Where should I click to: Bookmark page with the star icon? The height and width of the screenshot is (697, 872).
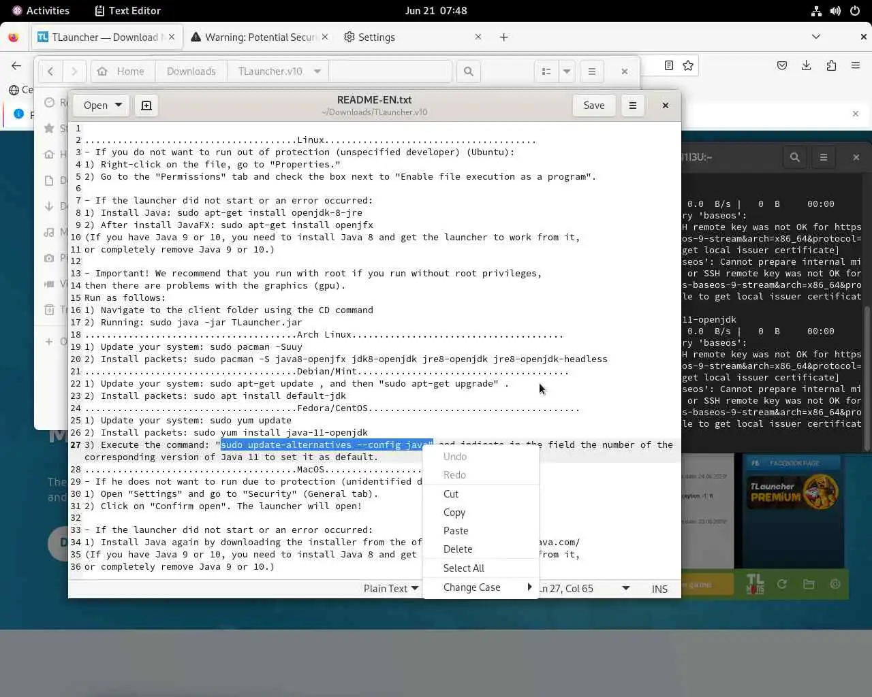[688, 65]
